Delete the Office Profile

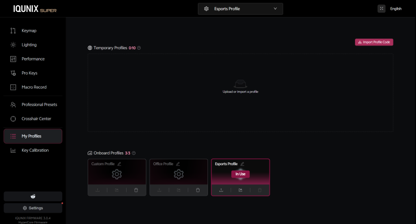point(198,190)
